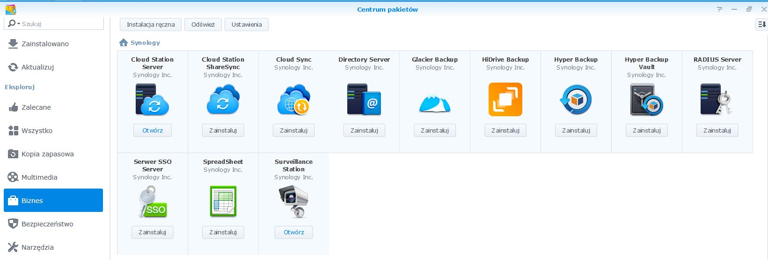768x260 pixels.
Task: Click the Cloud Sync package icon
Action: tap(293, 99)
